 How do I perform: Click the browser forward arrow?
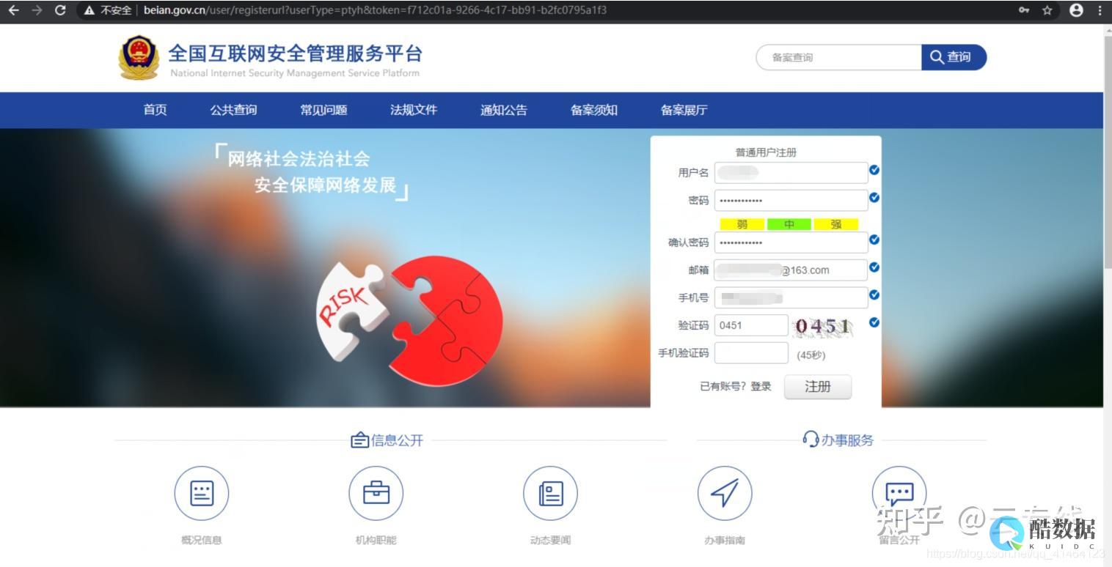[x=37, y=10]
